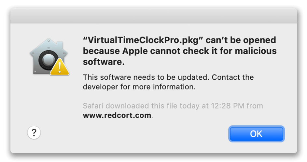The width and height of the screenshot is (307, 162).
Task: Click the "12:28 PM" download time
Action: pyautogui.click(x=228, y=106)
